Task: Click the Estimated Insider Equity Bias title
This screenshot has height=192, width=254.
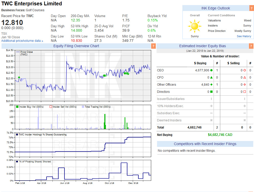Action: [x=203, y=46]
